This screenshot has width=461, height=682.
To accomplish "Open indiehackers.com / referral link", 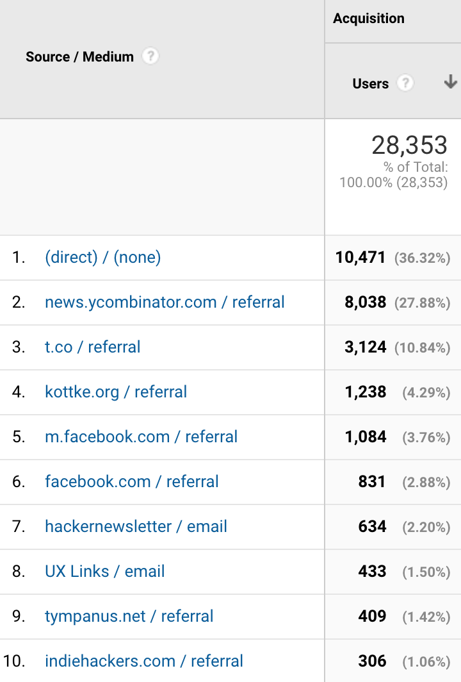I will (x=144, y=661).
